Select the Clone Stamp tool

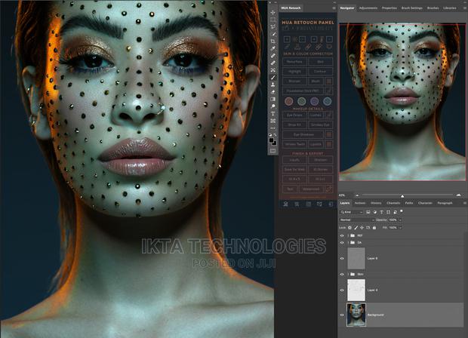coord(272,84)
